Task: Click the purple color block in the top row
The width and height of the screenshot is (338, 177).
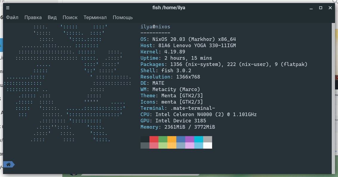Action: (190, 139)
